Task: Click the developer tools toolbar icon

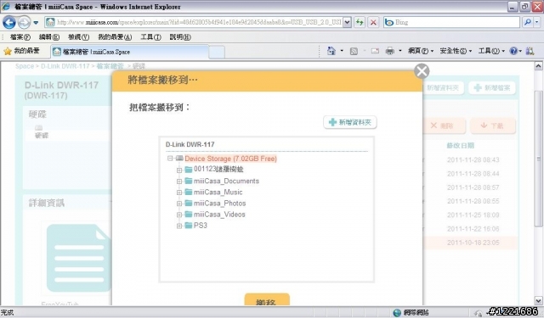Action: (530, 51)
